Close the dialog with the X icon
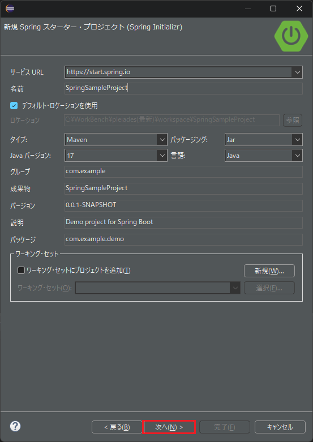313x442 pixels. tap(299, 8)
